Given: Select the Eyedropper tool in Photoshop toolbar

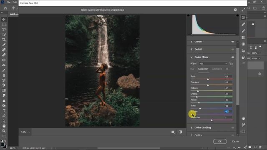Looking at the screenshot, I should pos(4,45).
